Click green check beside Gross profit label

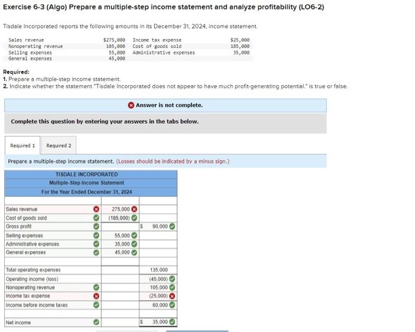point(96,226)
